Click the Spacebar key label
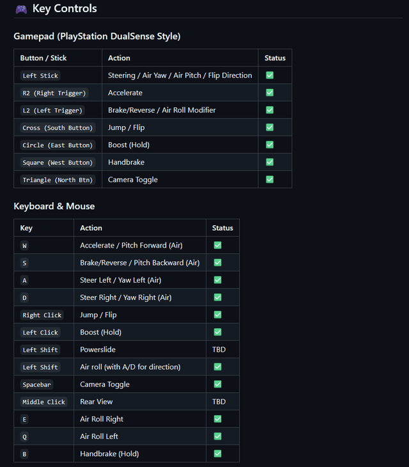Viewport: 409px width, 467px height. [x=36, y=384]
